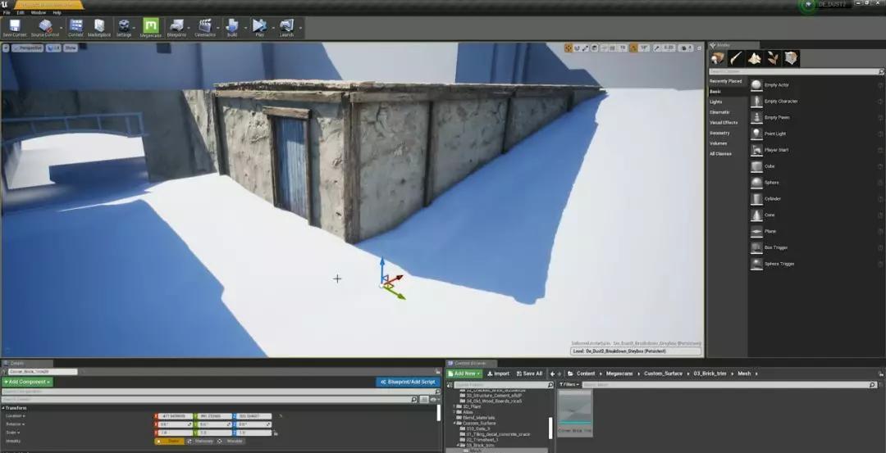Click the Build toolbar icon
The width and height of the screenshot is (886, 453).
click(231, 28)
